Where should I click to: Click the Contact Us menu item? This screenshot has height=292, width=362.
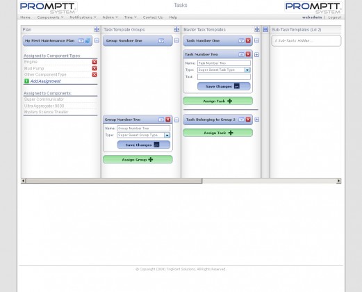pos(153,17)
